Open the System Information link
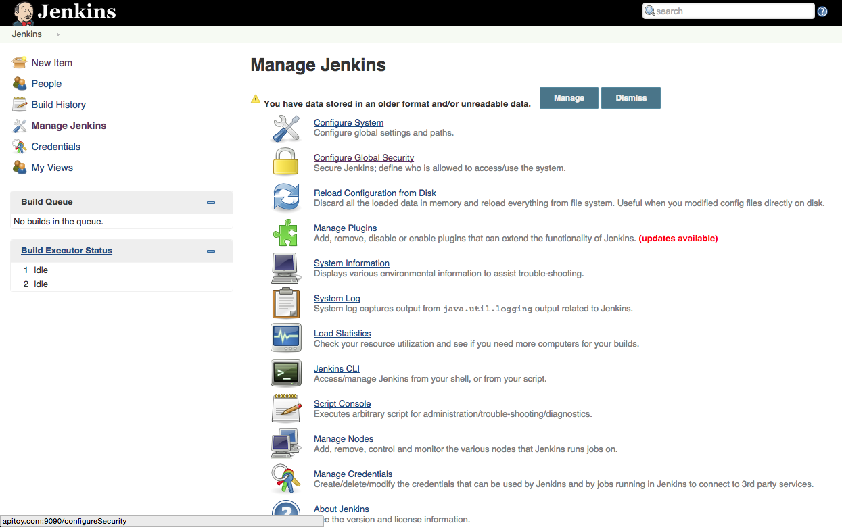Image resolution: width=842 pixels, height=527 pixels. pos(352,263)
